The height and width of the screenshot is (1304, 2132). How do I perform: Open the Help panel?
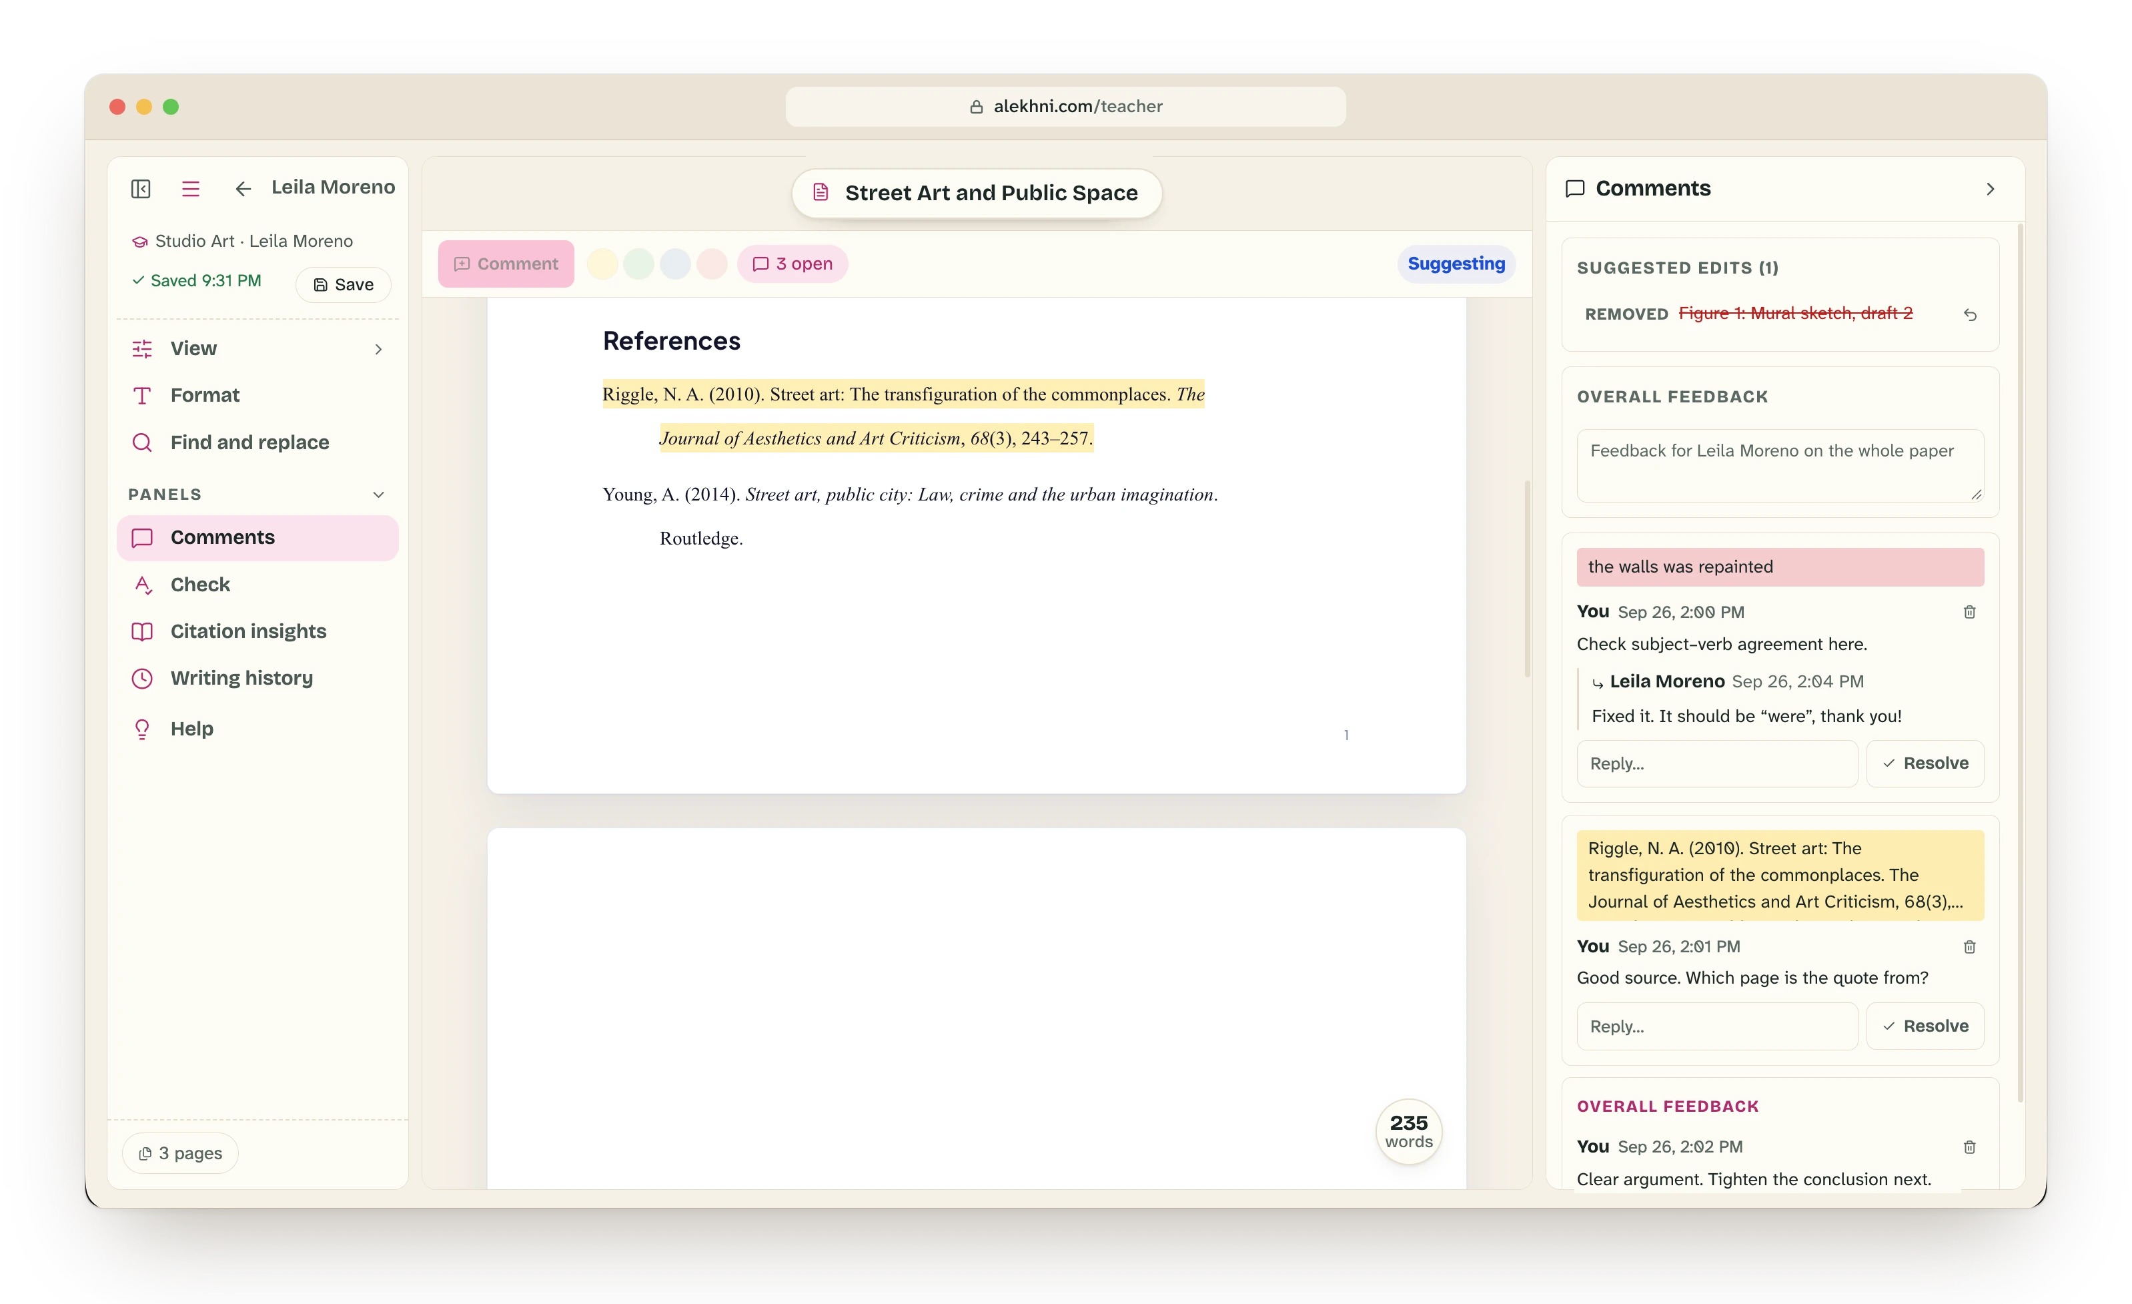[258, 729]
